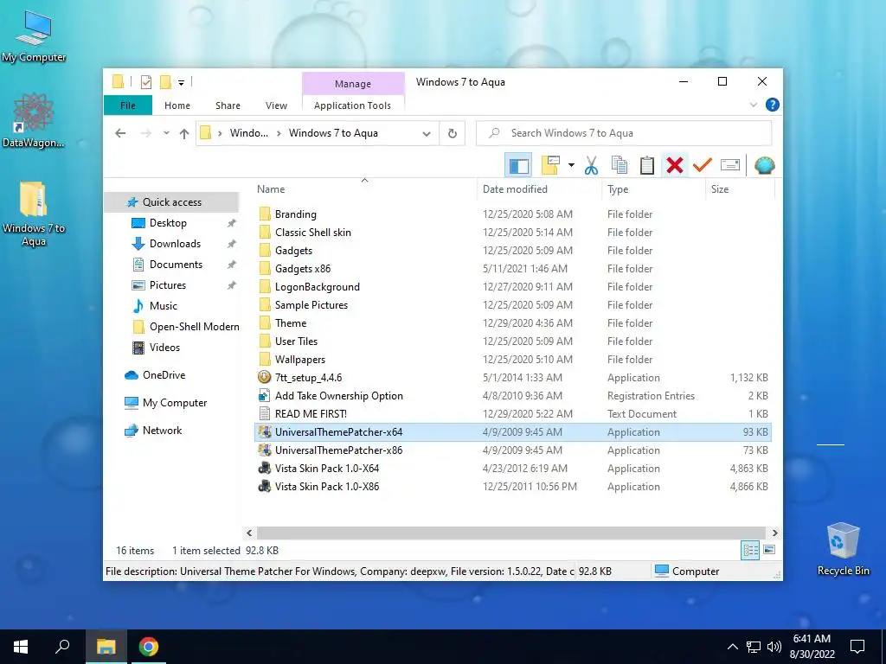Switch to Details view button

coord(750,550)
